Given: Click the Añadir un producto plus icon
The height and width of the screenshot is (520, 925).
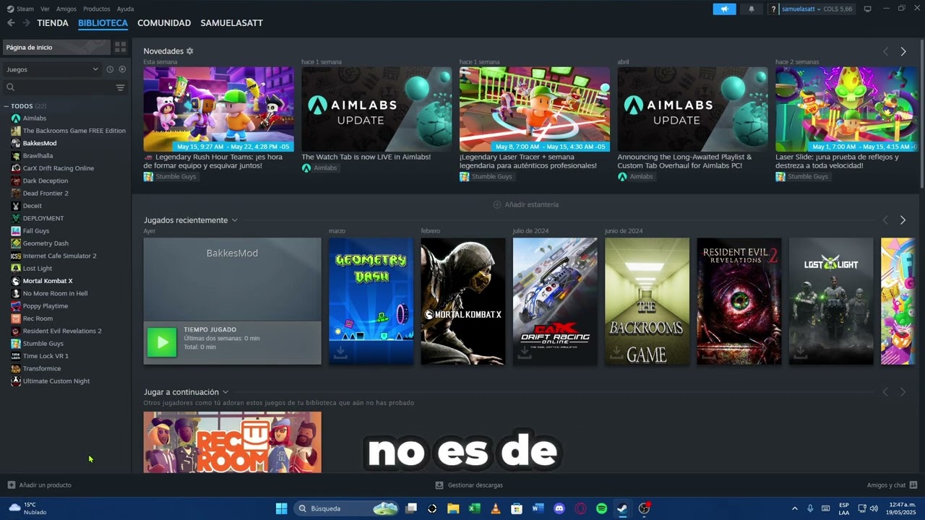Looking at the screenshot, I should 11,485.
